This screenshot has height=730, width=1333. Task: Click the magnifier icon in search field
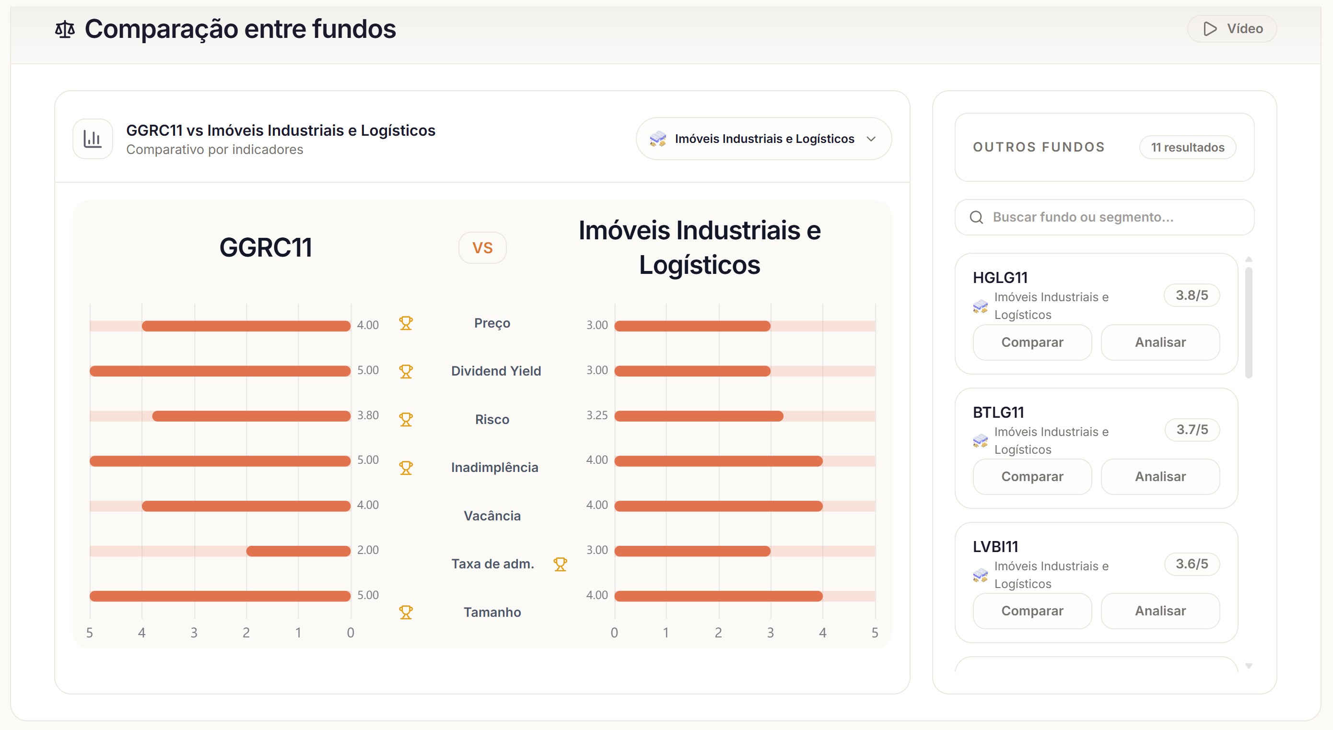click(976, 217)
